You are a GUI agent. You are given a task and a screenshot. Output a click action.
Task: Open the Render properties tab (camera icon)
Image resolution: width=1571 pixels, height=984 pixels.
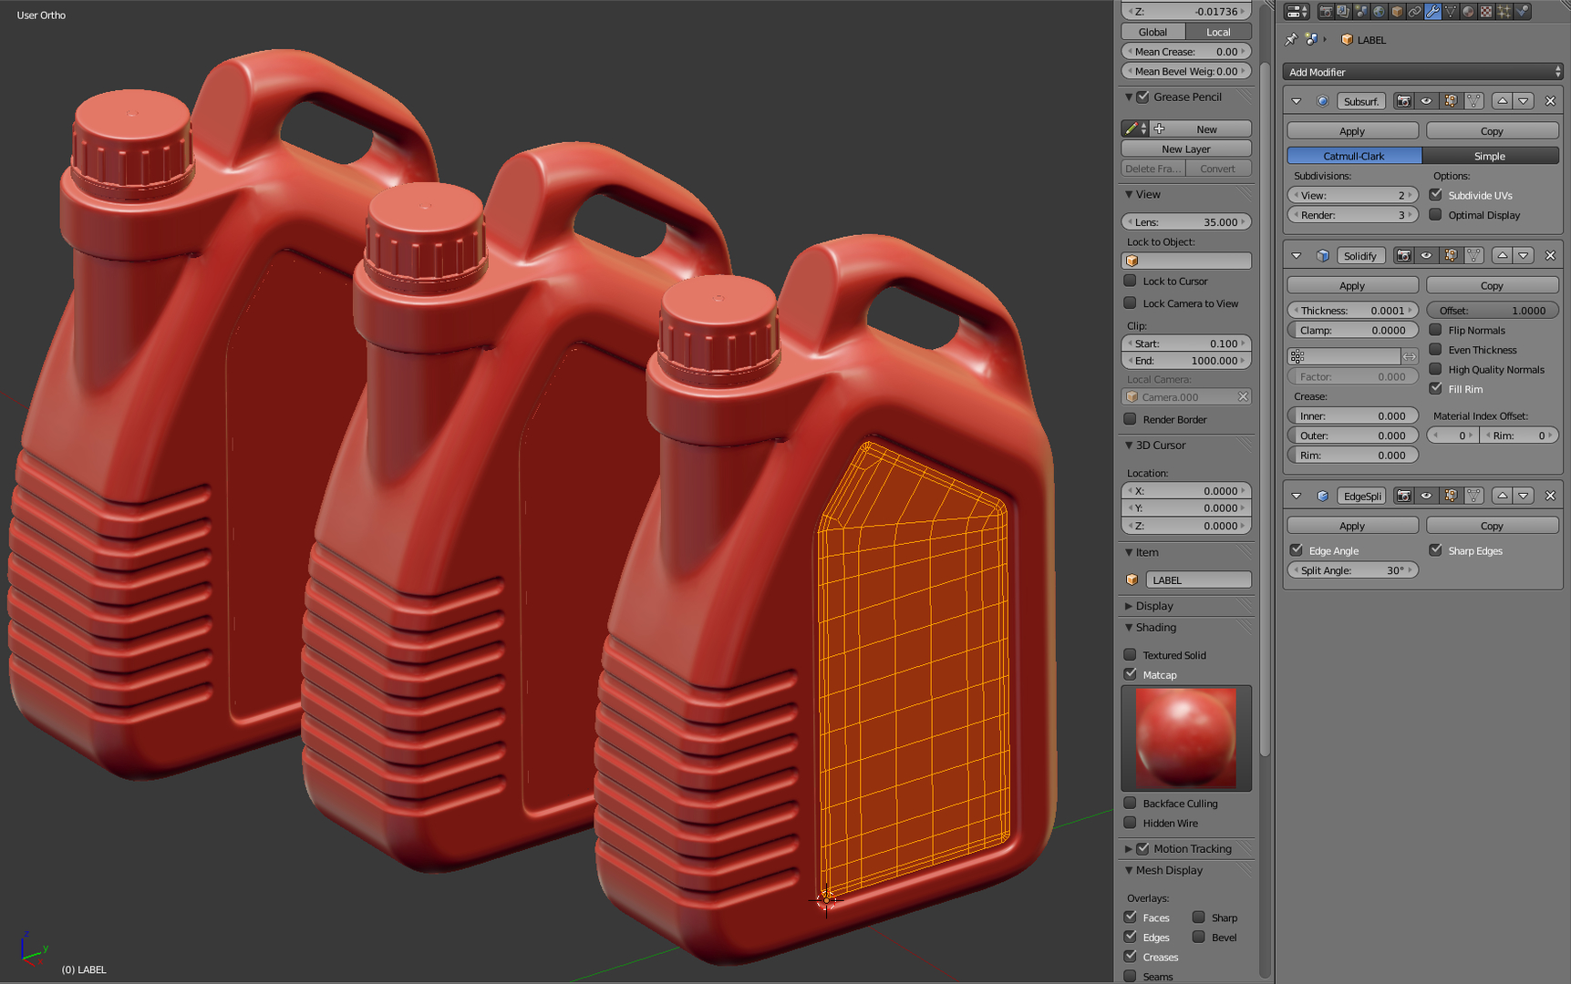pyautogui.click(x=1327, y=11)
